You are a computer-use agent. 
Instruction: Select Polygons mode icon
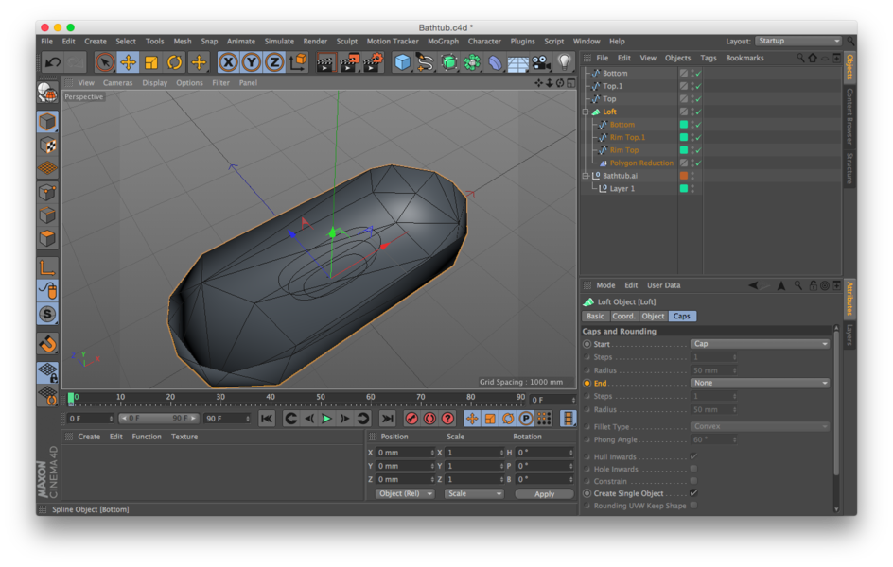[x=47, y=238]
